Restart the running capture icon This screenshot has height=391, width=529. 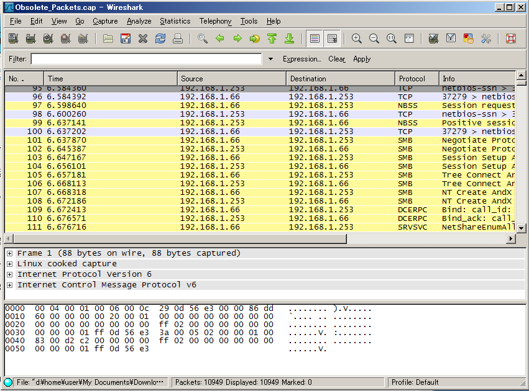tap(83, 38)
